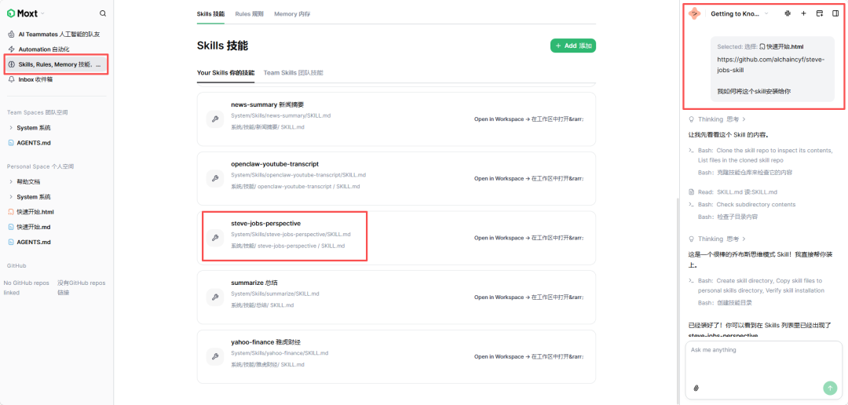848x405 pixels.
Task: Switch to the Team Skills 团队技能 tab
Action: pyautogui.click(x=293, y=73)
